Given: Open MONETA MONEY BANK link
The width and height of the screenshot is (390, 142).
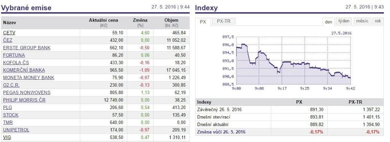Looking at the screenshot, I should tap(29, 77).
